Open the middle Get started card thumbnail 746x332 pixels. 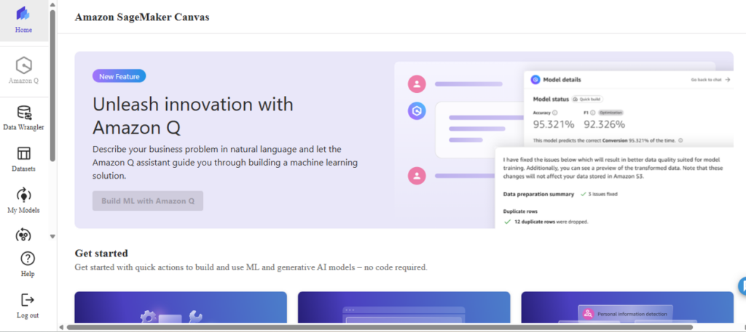coord(404,307)
